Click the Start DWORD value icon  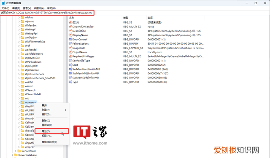70,65
